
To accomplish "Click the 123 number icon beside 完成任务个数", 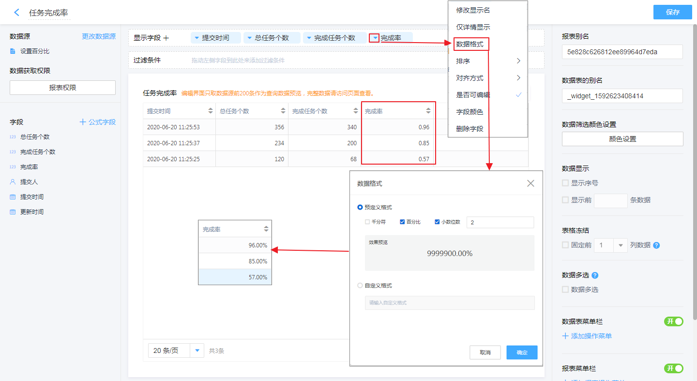I will [x=13, y=152].
